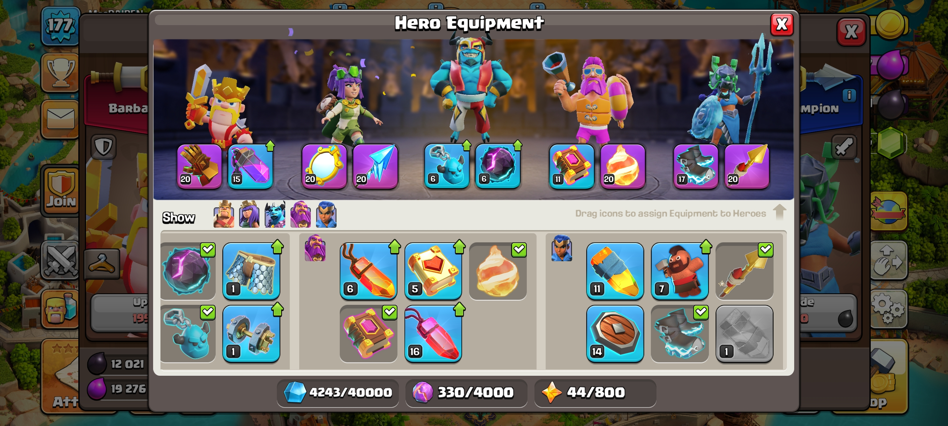Open the level 5 golden Healing Tome item
This screenshot has height=426, width=948.
[x=433, y=271]
